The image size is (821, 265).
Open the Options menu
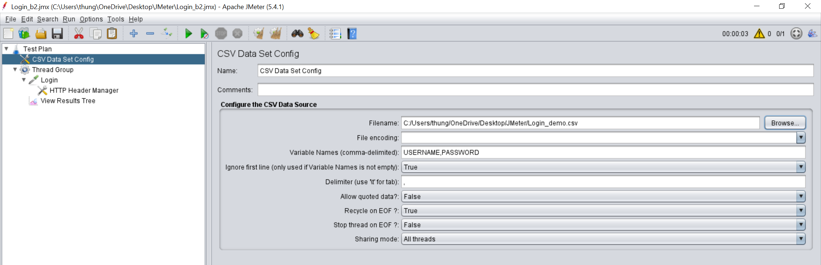pyautogui.click(x=91, y=19)
